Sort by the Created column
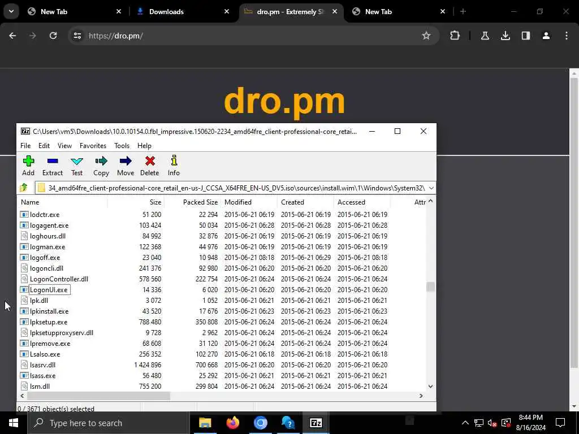The width and height of the screenshot is (579, 434). [305, 202]
